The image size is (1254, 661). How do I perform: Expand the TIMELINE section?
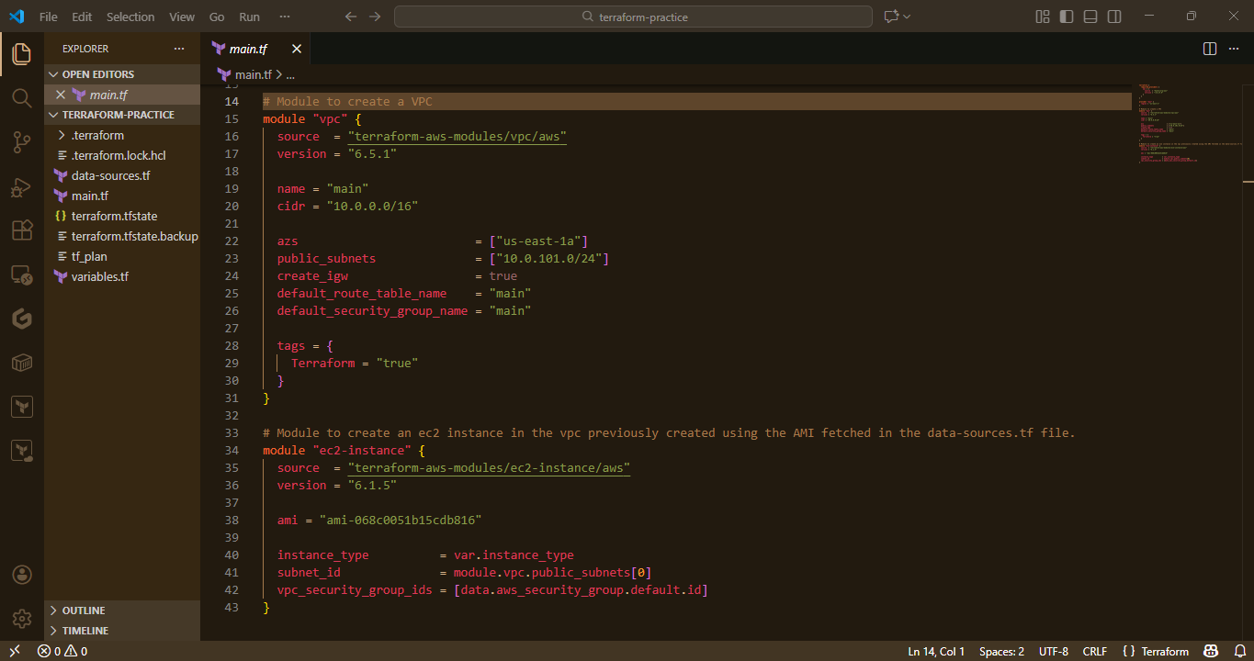(x=83, y=631)
